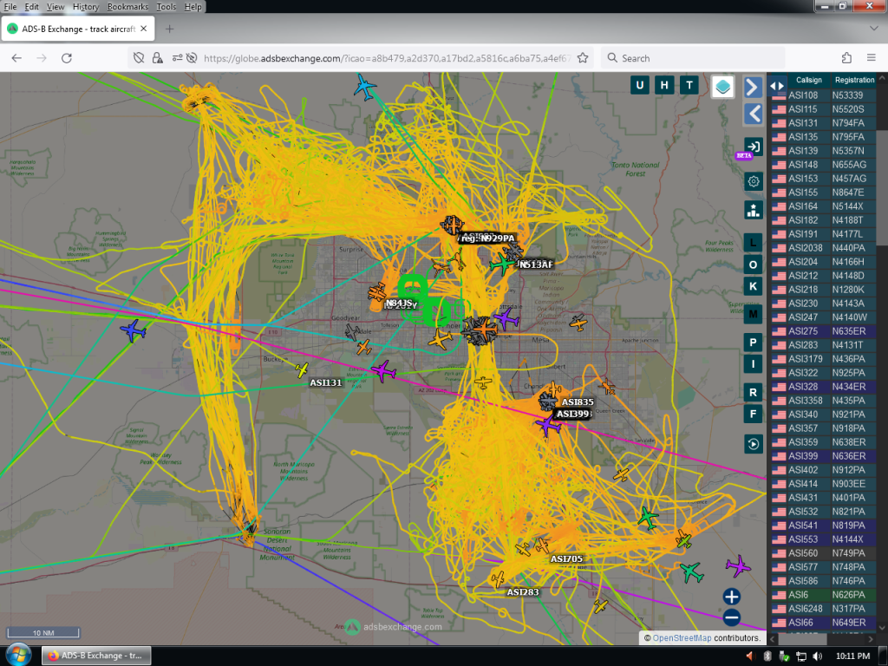Click the aircraft table vertical scrollbar
Viewport: 888px width, 666px height.
(882, 187)
